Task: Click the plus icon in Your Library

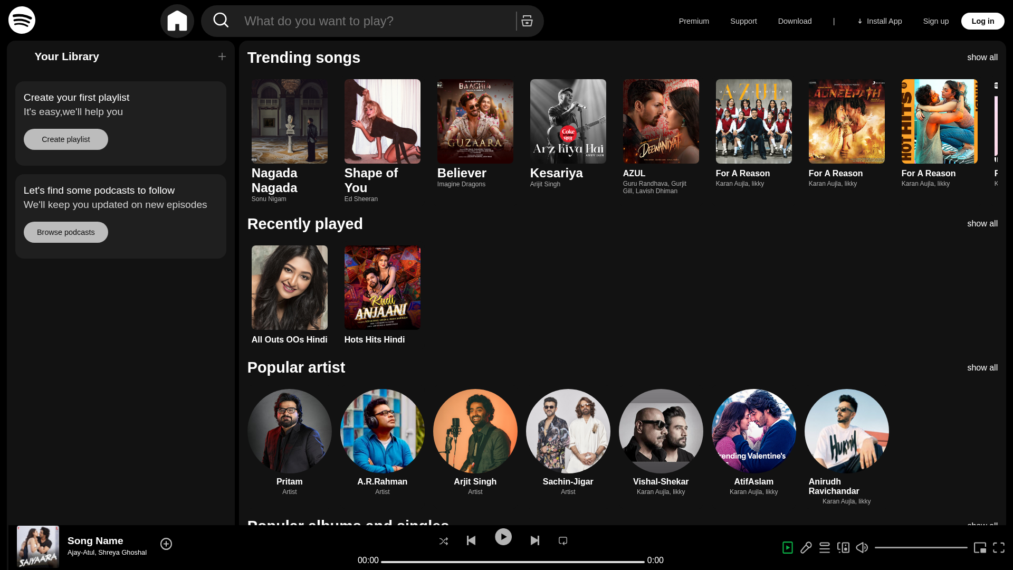Action: click(222, 56)
